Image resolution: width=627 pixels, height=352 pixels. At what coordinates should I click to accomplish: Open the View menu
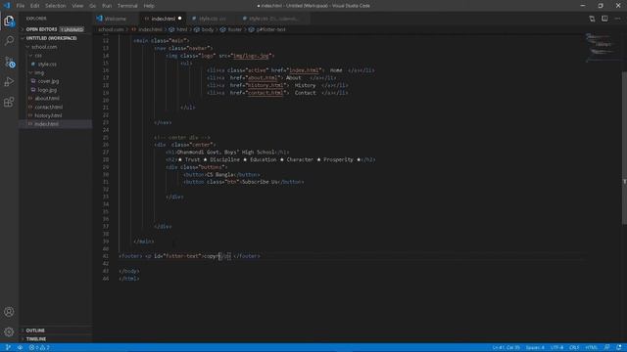[x=77, y=6]
